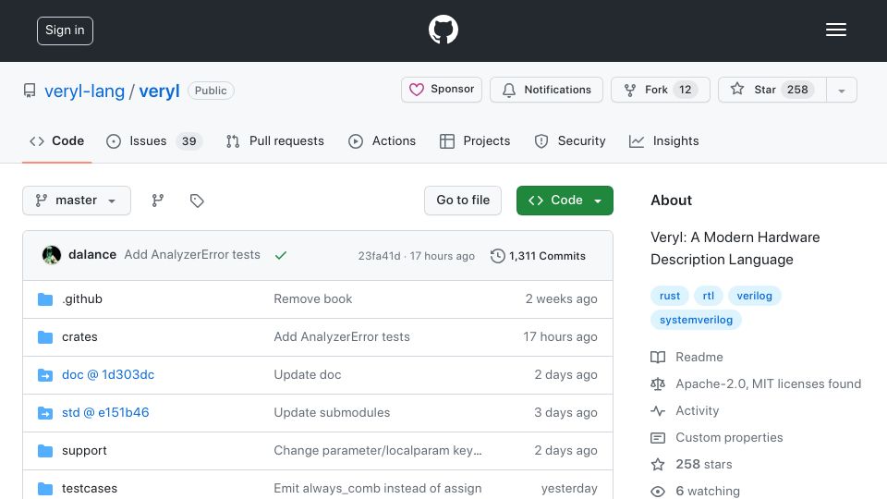Select the rtl topic tag

click(x=709, y=296)
